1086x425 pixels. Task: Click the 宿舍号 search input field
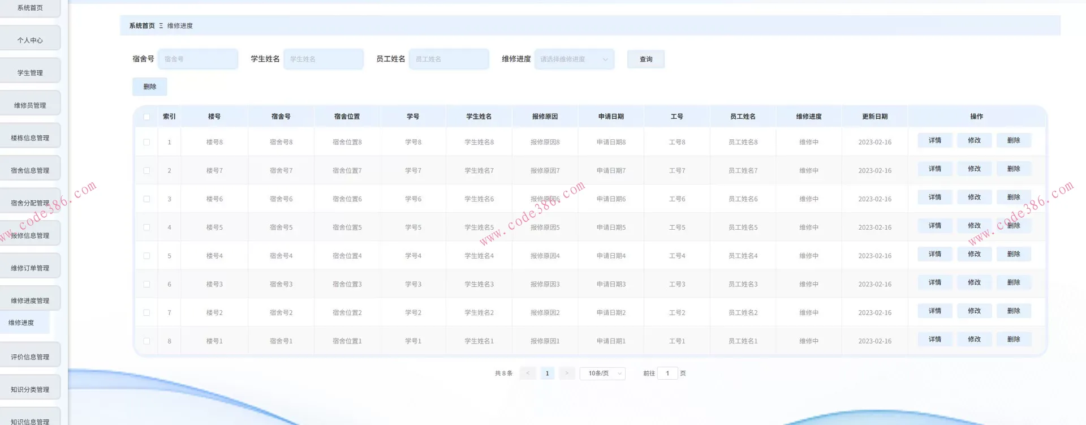pos(198,59)
